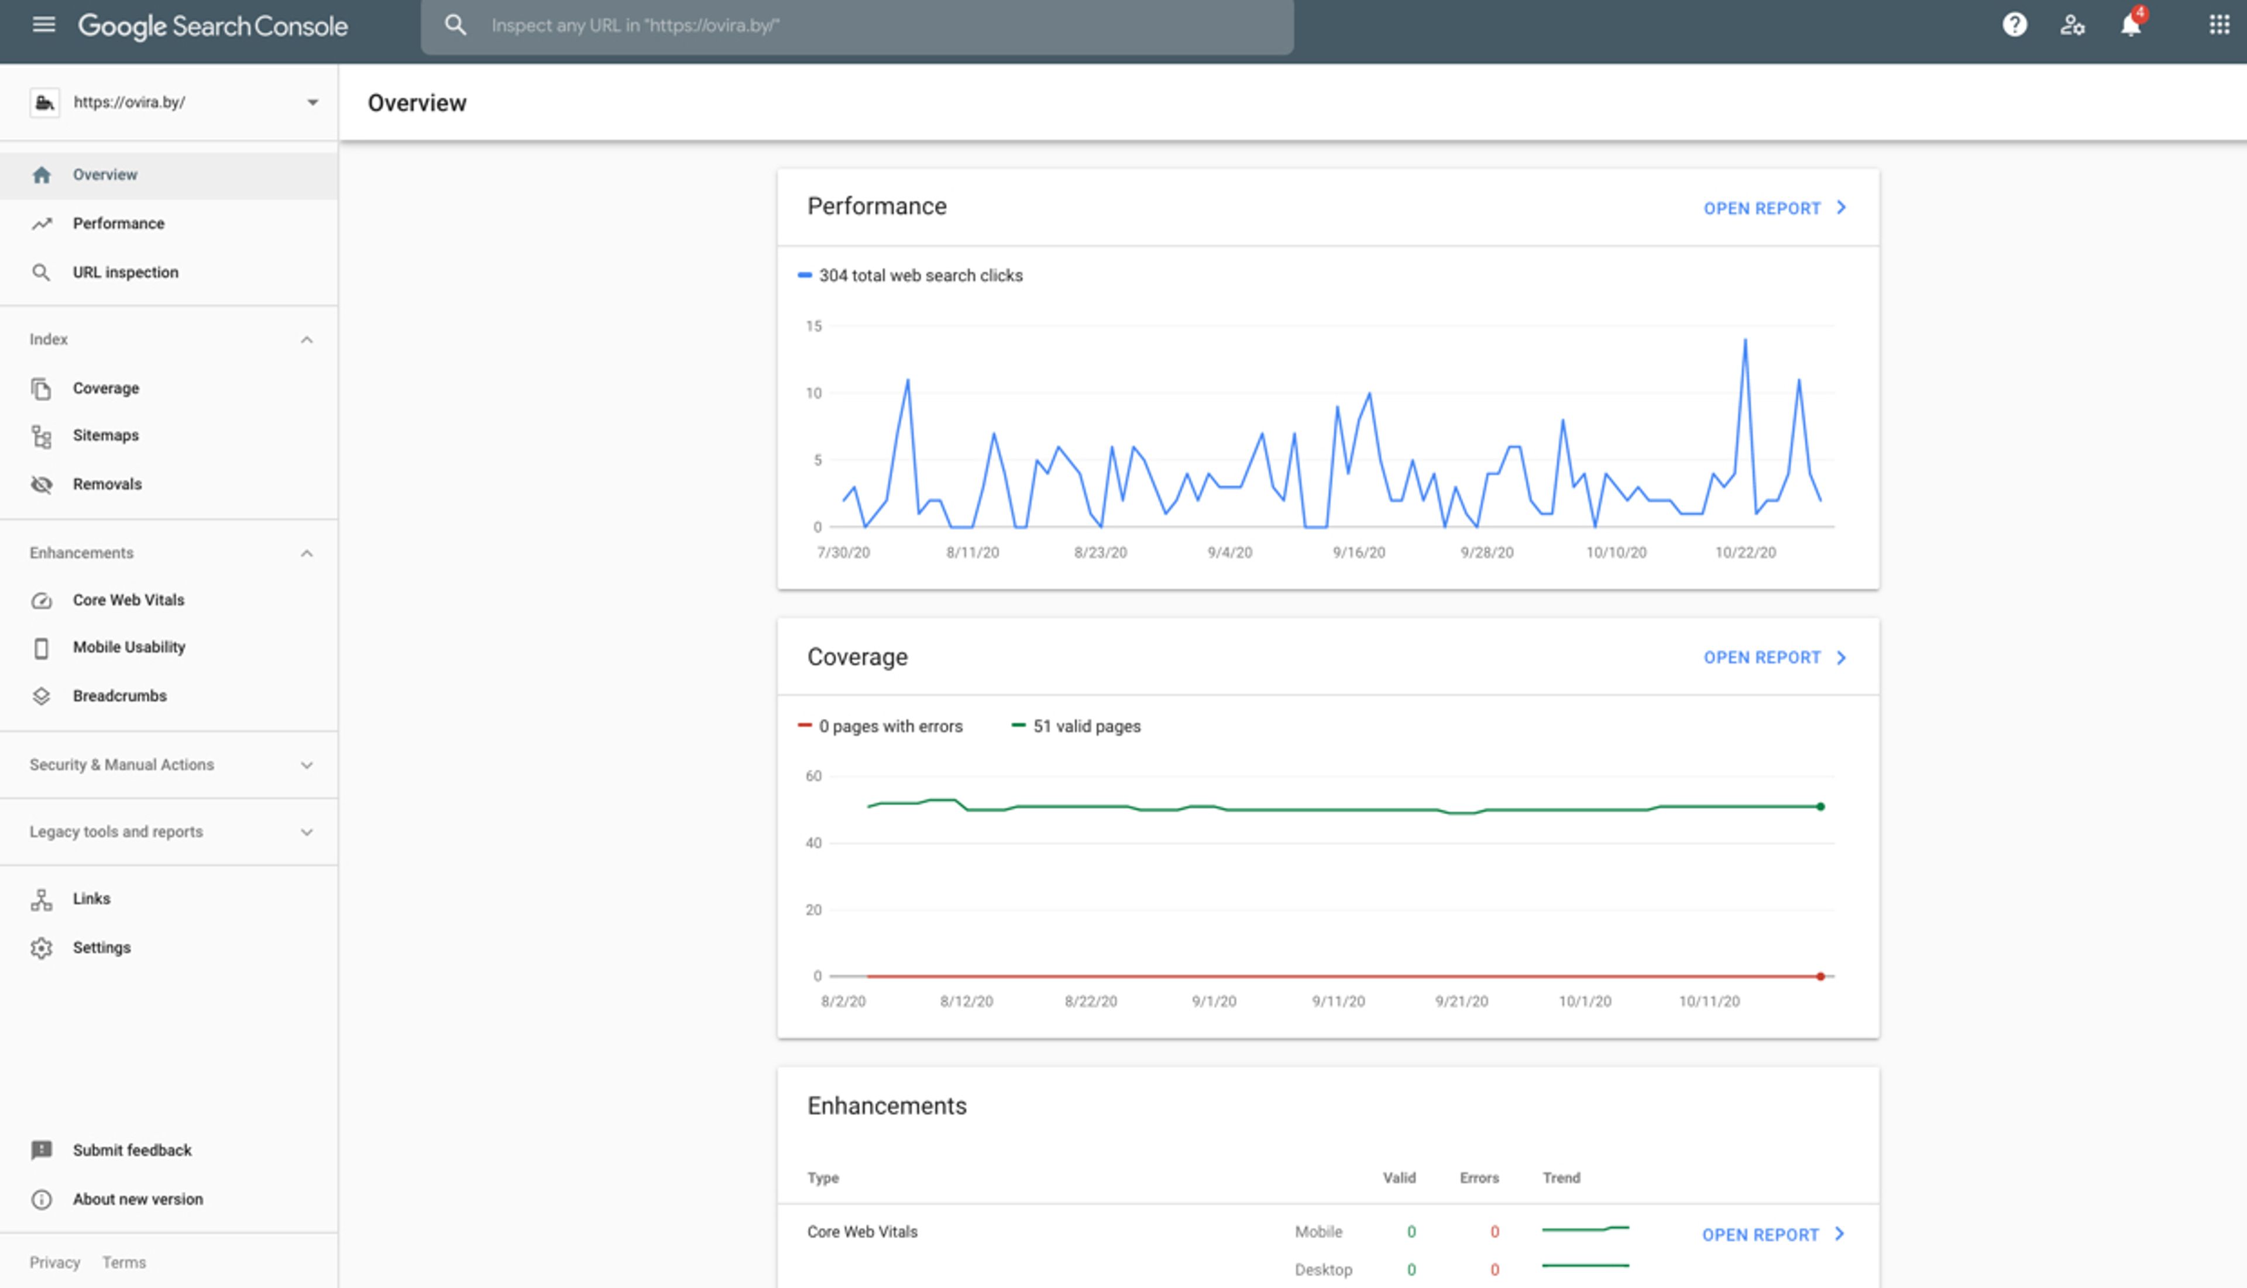Collapse the Enhancements sidebar section

pyautogui.click(x=306, y=554)
